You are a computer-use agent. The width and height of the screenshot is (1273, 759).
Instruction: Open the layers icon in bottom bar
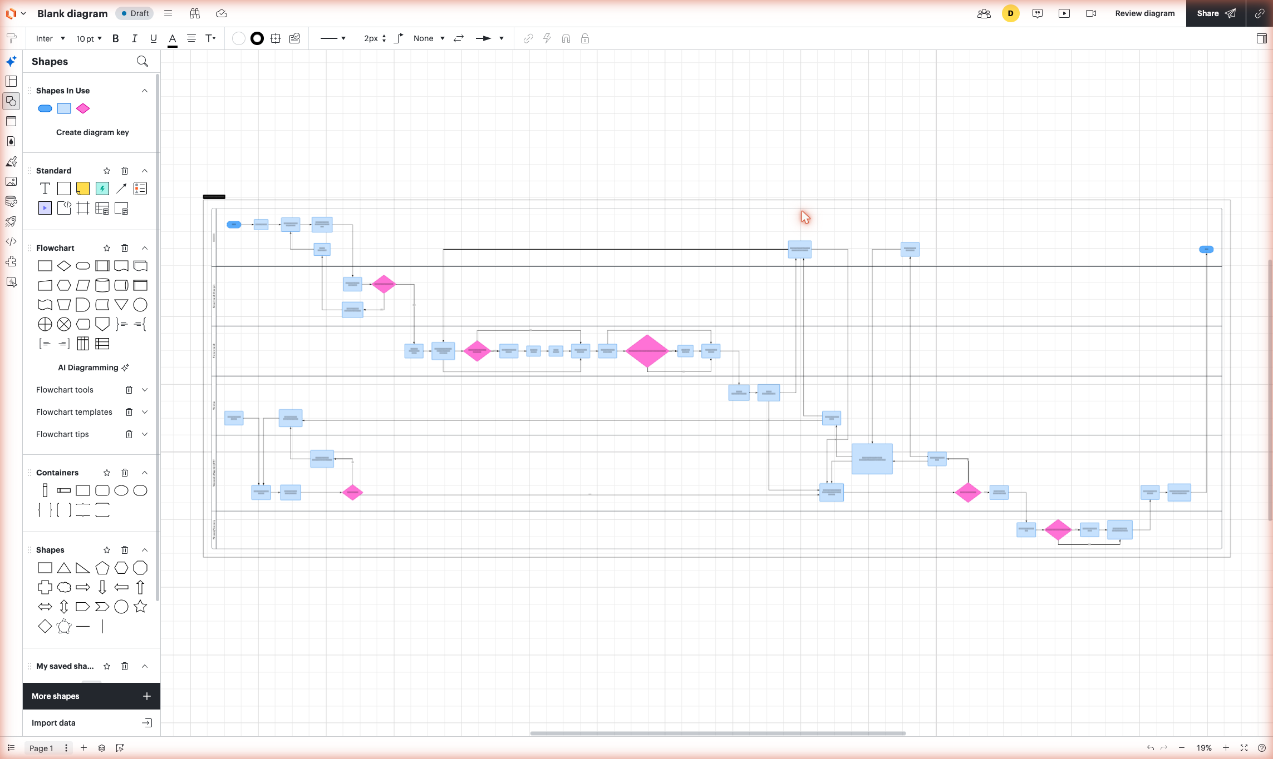pyautogui.click(x=102, y=748)
